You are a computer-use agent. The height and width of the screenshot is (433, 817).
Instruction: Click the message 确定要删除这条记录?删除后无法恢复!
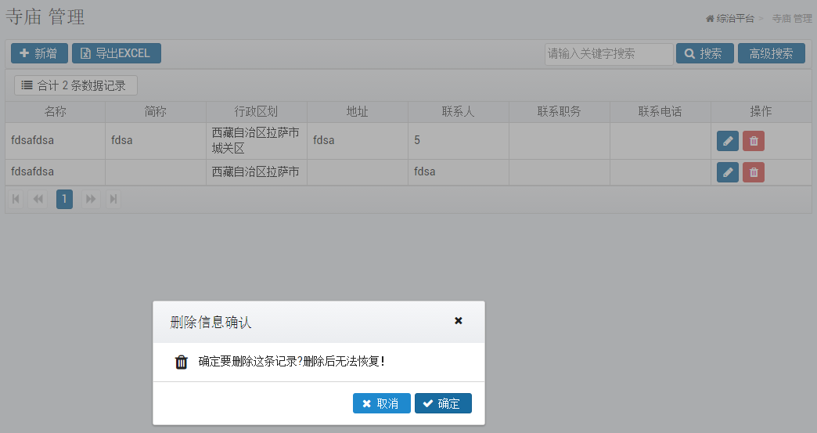coord(292,362)
